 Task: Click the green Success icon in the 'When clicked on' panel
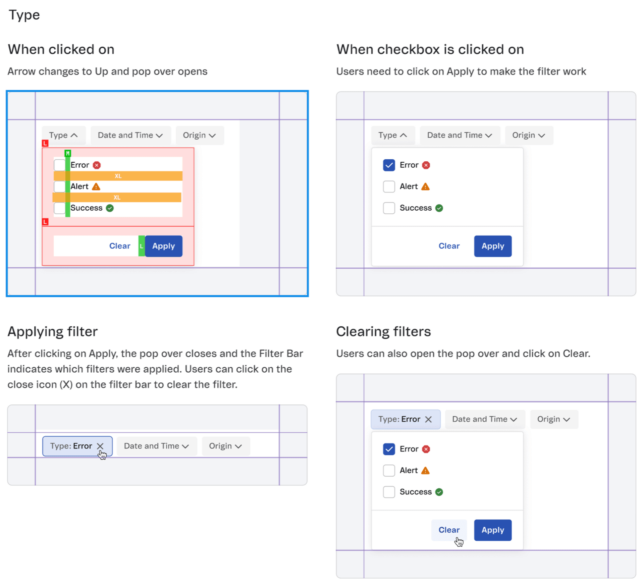pos(110,208)
